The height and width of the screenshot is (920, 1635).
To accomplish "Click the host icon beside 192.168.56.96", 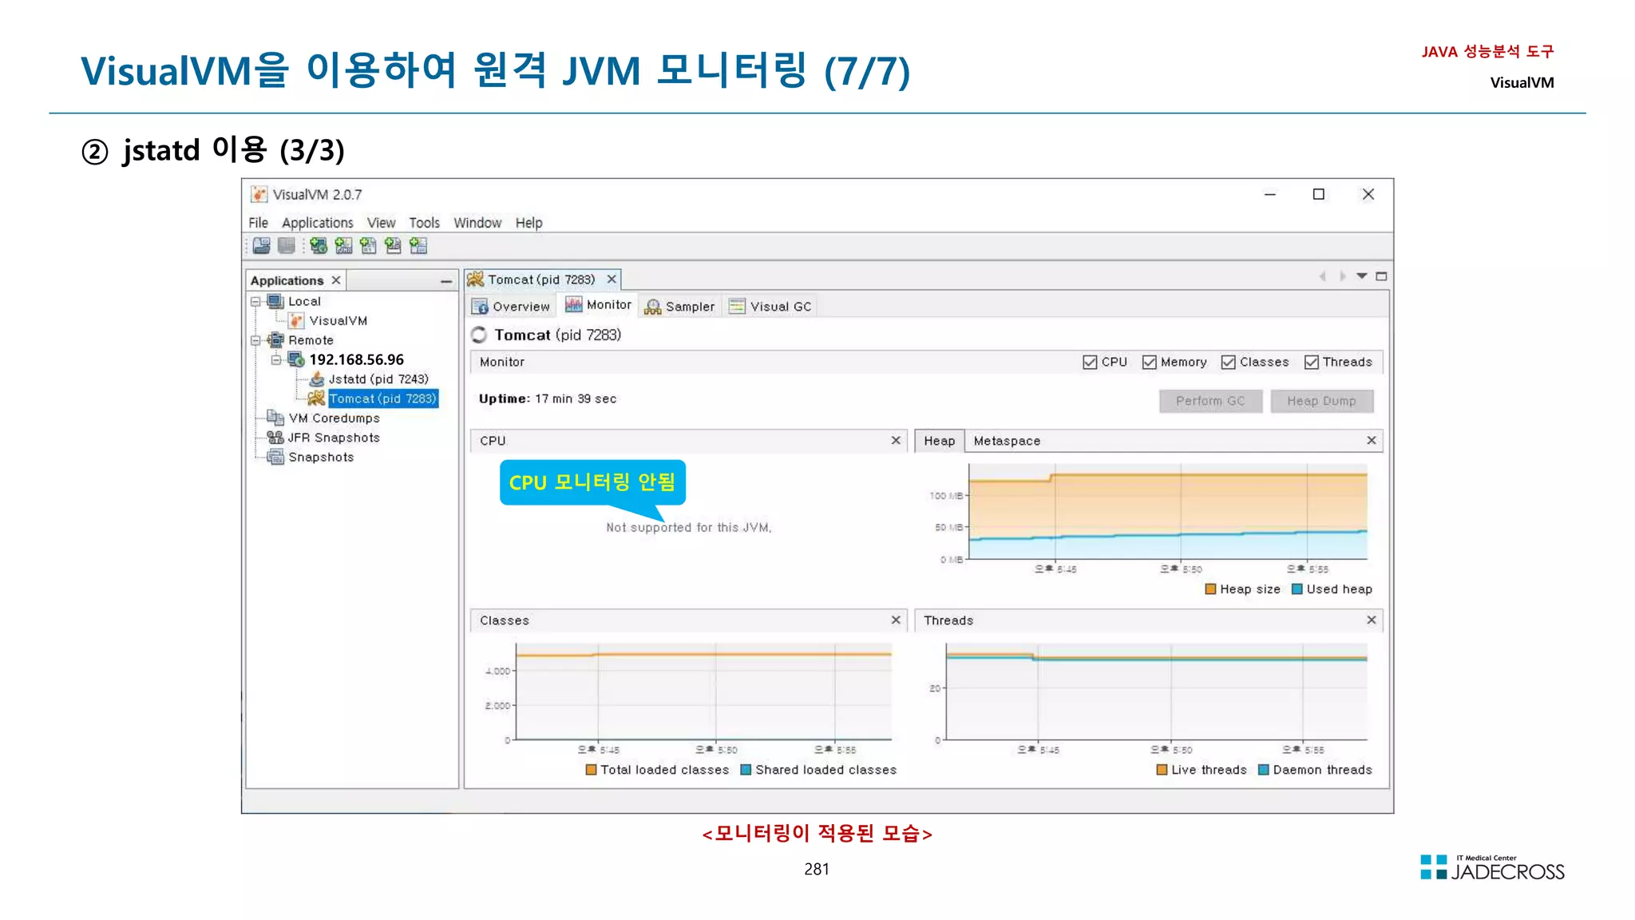I will (x=296, y=359).
